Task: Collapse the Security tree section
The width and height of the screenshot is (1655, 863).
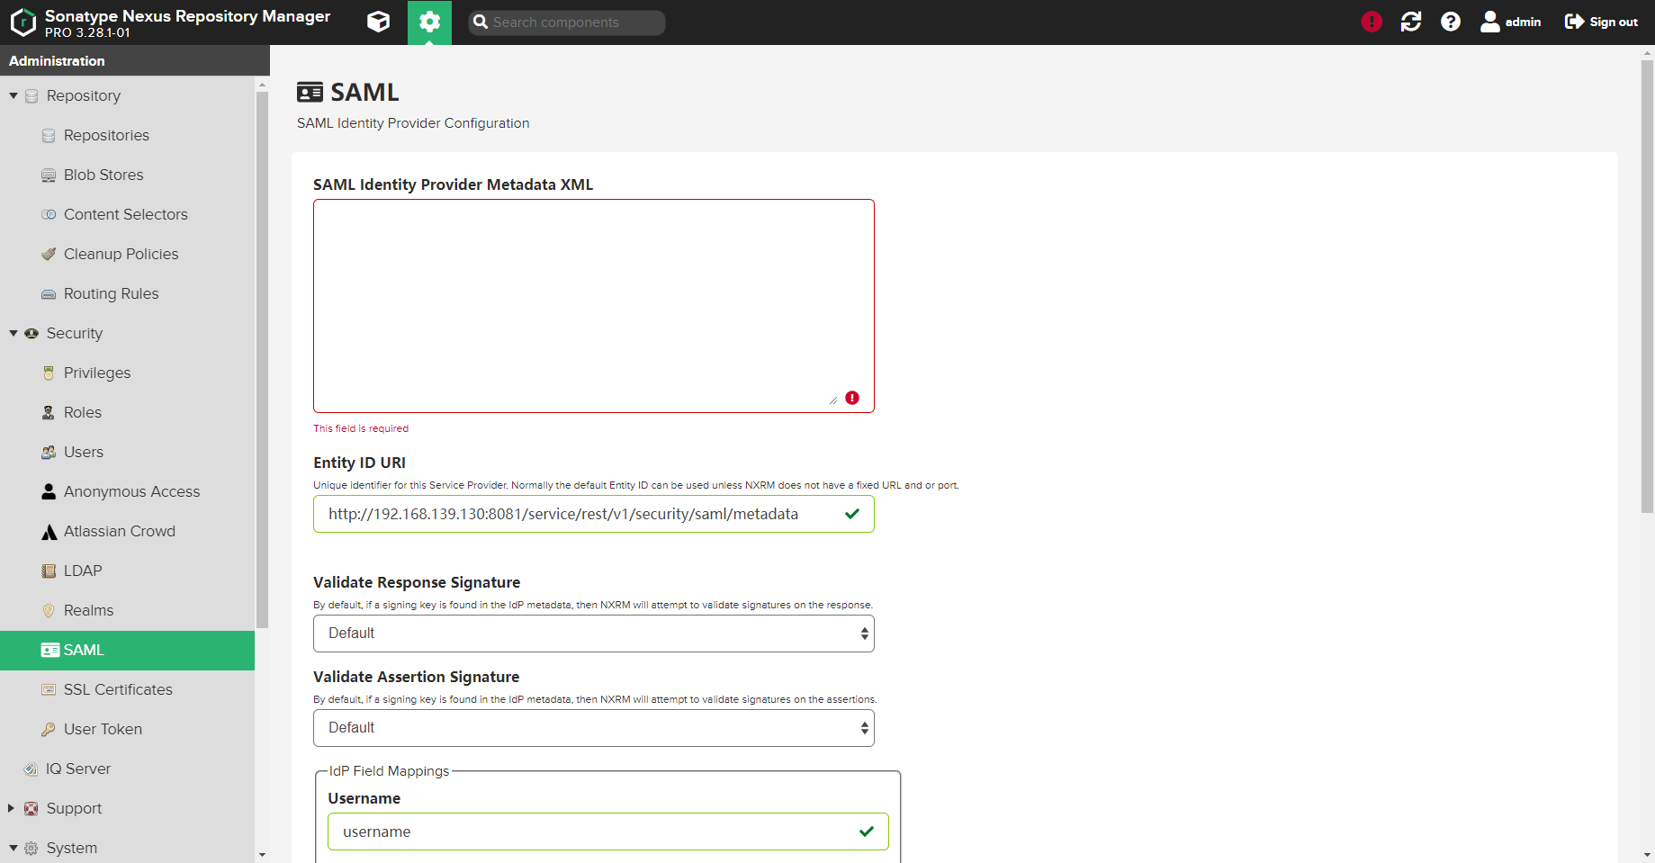Action: [13, 333]
